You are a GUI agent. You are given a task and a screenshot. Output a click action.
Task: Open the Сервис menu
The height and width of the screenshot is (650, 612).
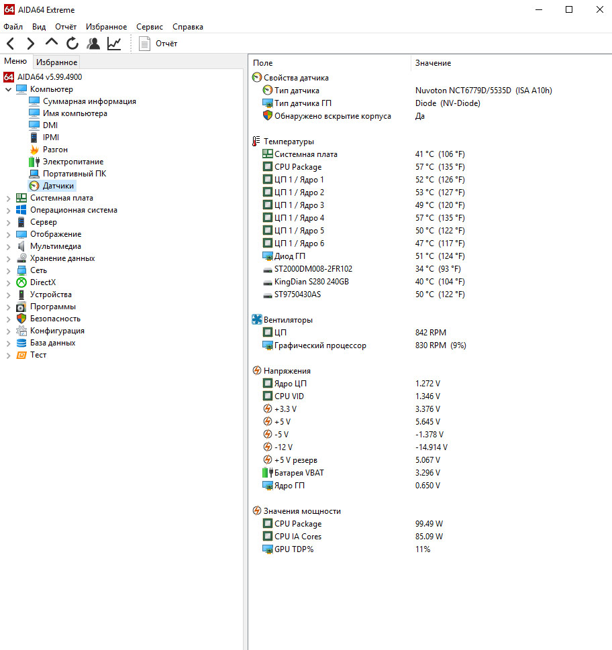click(150, 27)
